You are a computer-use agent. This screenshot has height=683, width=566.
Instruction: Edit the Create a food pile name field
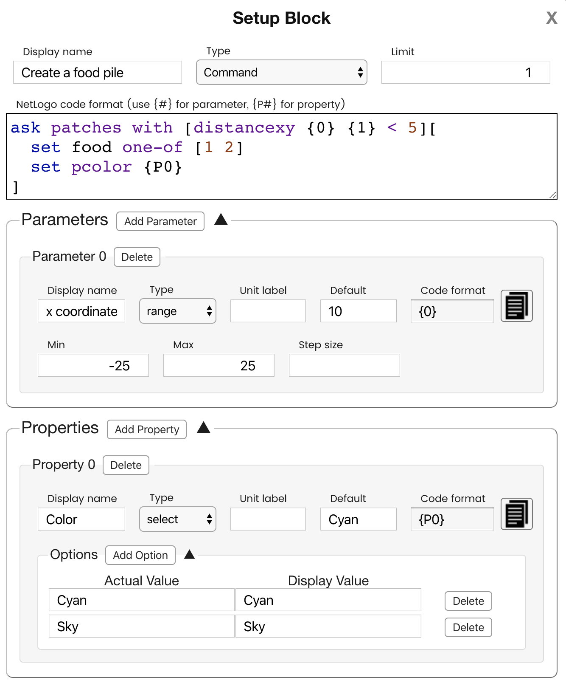coord(98,72)
